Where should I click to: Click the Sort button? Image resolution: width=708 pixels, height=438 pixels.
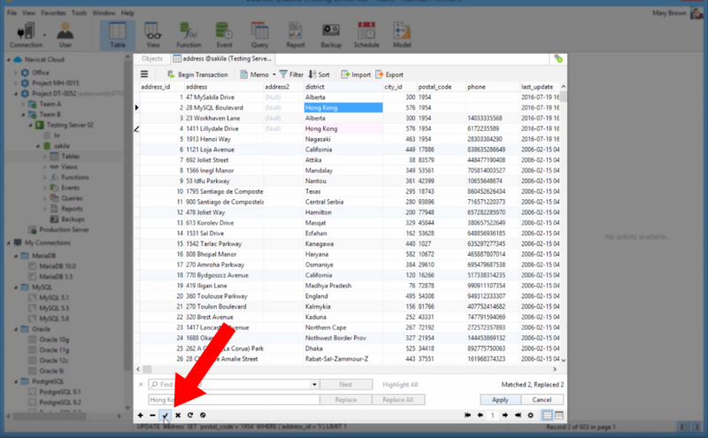319,74
